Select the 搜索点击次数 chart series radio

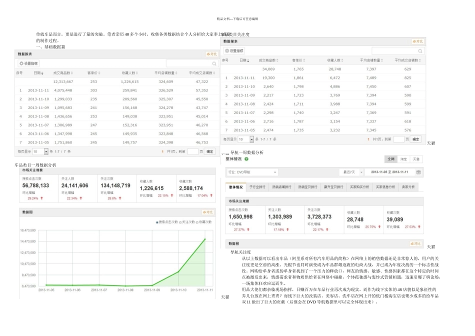point(157,221)
